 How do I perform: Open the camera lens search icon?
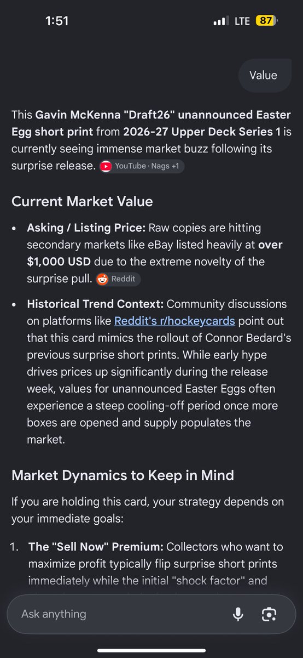click(269, 614)
